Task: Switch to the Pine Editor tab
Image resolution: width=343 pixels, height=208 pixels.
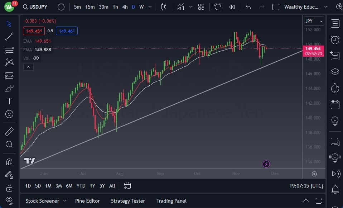Action: (87, 201)
